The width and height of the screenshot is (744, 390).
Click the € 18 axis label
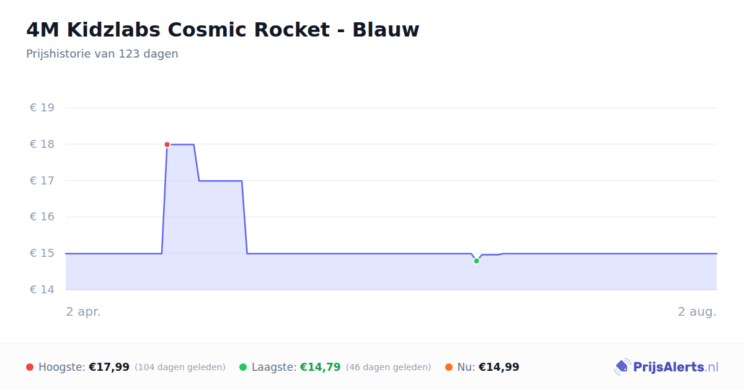(42, 144)
